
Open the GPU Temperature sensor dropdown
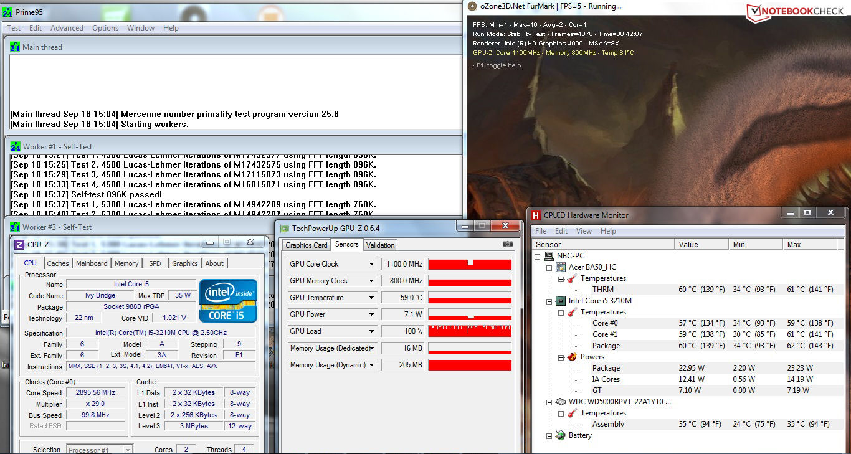(x=372, y=298)
